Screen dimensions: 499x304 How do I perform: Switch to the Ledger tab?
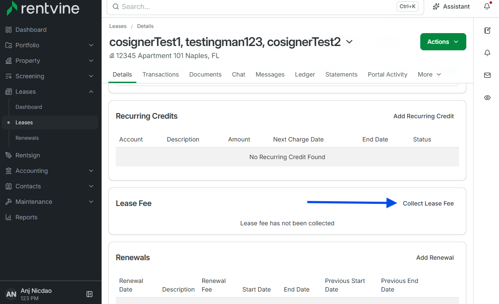pos(305,74)
